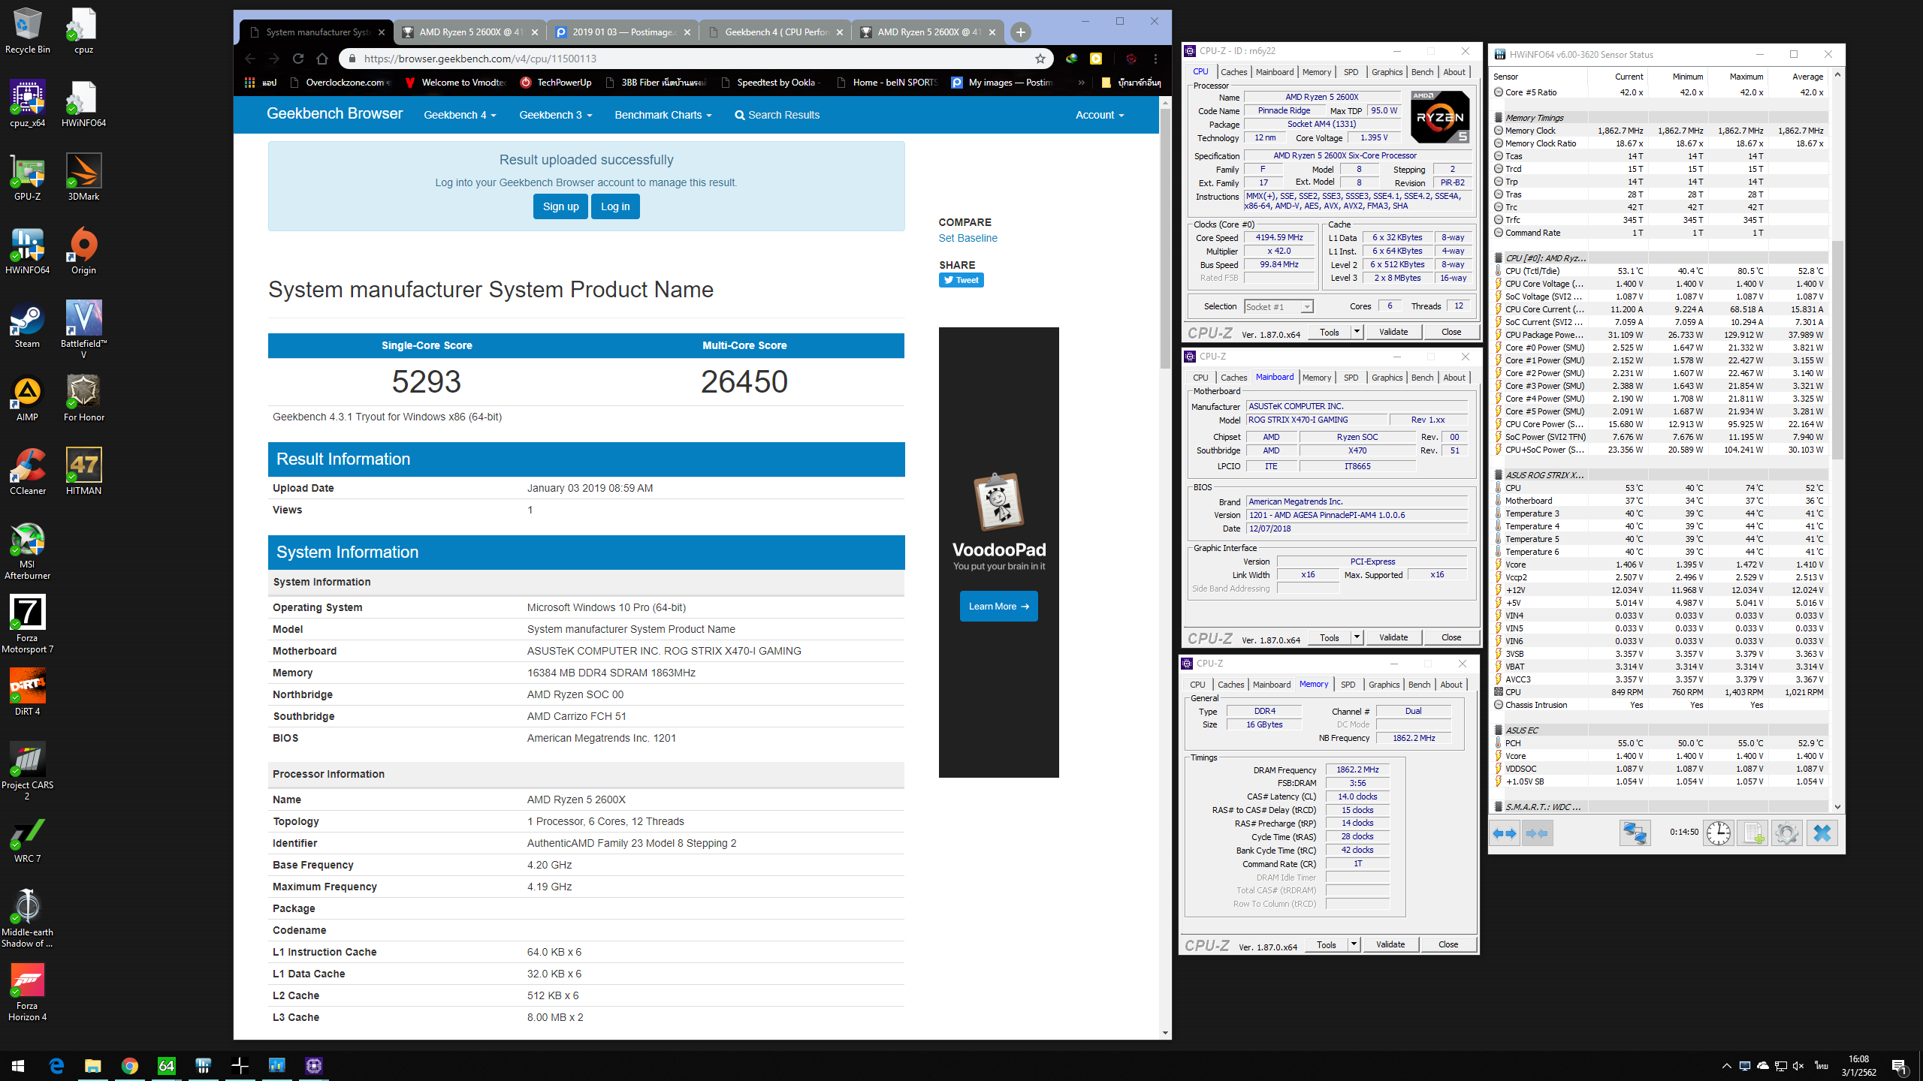The width and height of the screenshot is (1923, 1081).
Task: Switch to the SPD tab in the top CPU-Z window
Action: point(1351,72)
